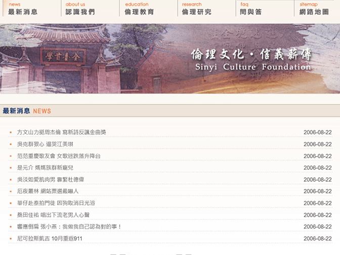The width and height of the screenshot is (340, 255).
Task: Click the Sinyi Culture Foundation banner image
Action: pyautogui.click(x=170, y=59)
